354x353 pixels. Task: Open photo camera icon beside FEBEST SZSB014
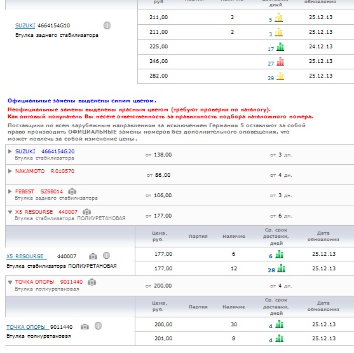point(72,191)
